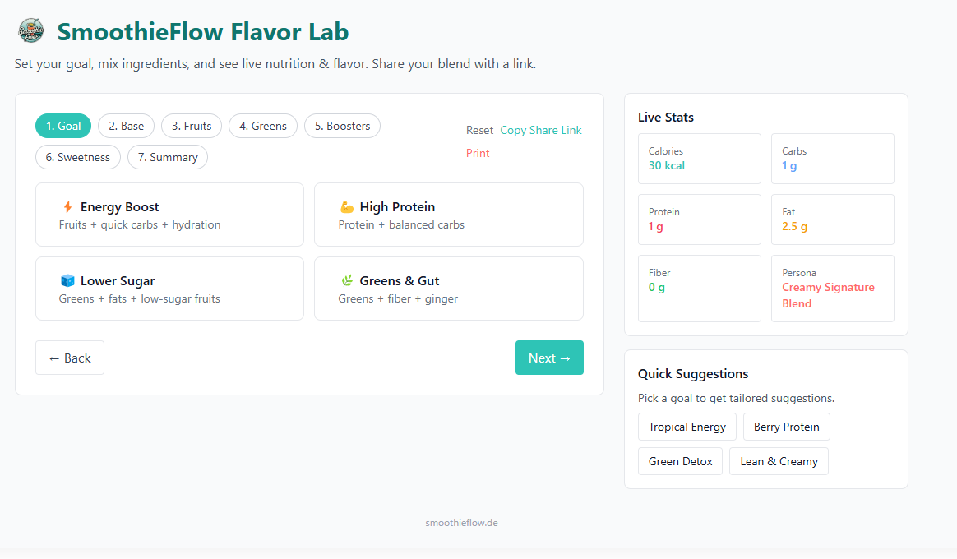Image resolution: width=957 pixels, height=559 pixels.
Task: Reset the smoothie blend
Action: point(479,130)
